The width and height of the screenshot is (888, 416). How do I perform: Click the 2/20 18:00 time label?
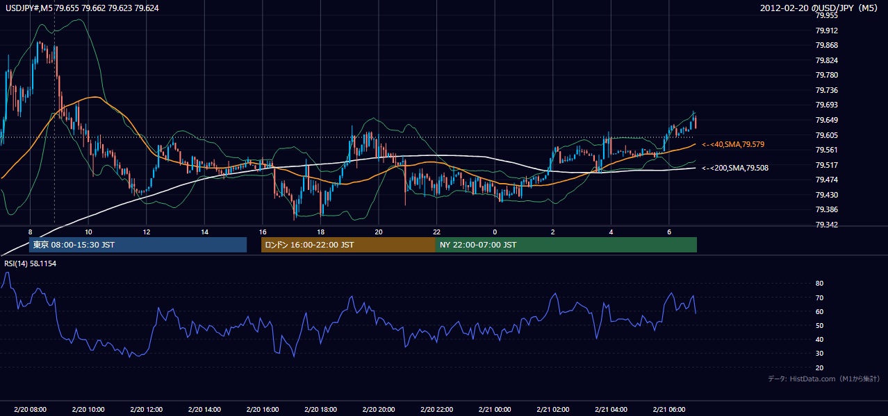tap(321, 410)
